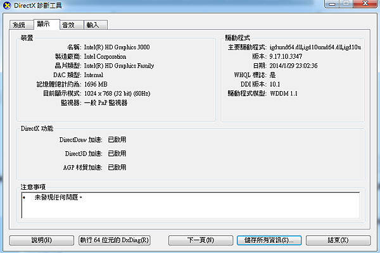Screen dimensions: 380x253
Task: Exit with the 結束(X) button
Action: click(338, 240)
